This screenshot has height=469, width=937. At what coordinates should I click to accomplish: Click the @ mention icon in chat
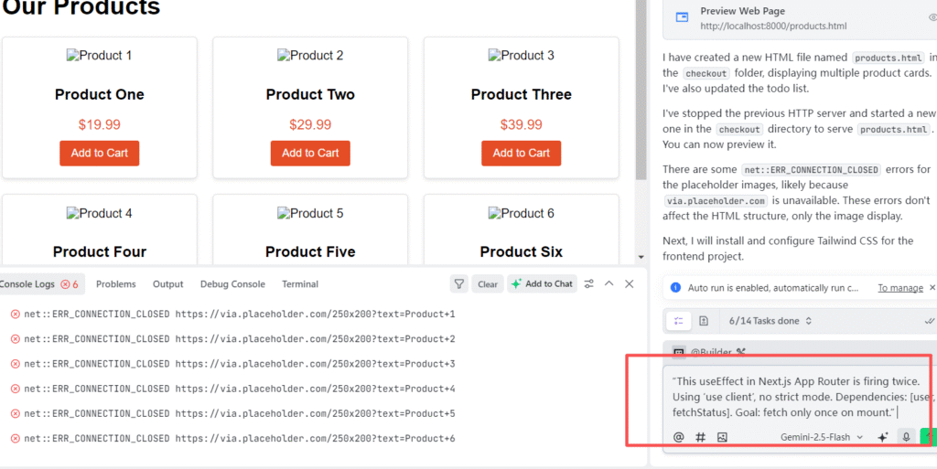pyautogui.click(x=678, y=437)
